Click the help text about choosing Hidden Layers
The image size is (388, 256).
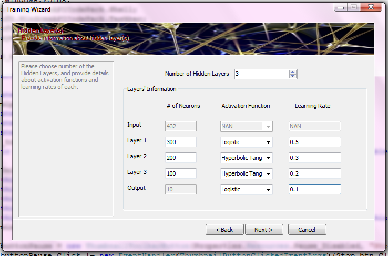(x=65, y=76)
